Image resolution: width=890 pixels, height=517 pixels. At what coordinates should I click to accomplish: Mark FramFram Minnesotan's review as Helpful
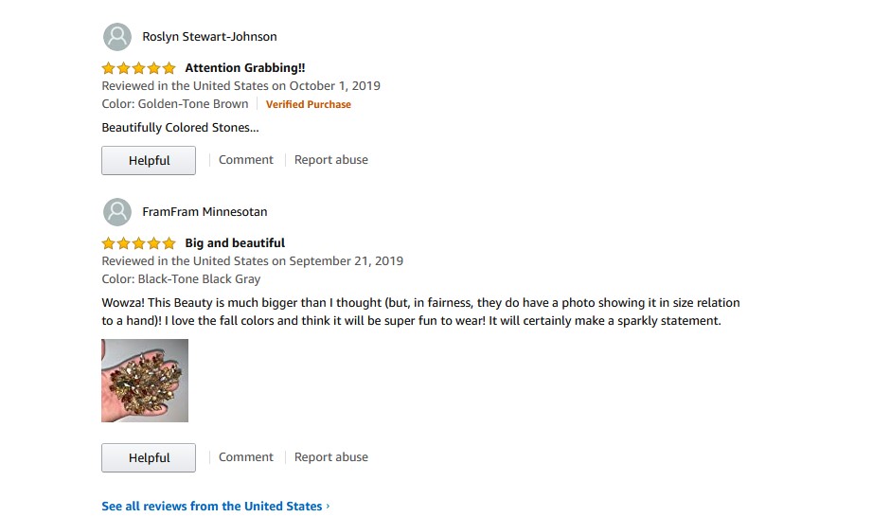pos(149,457)
